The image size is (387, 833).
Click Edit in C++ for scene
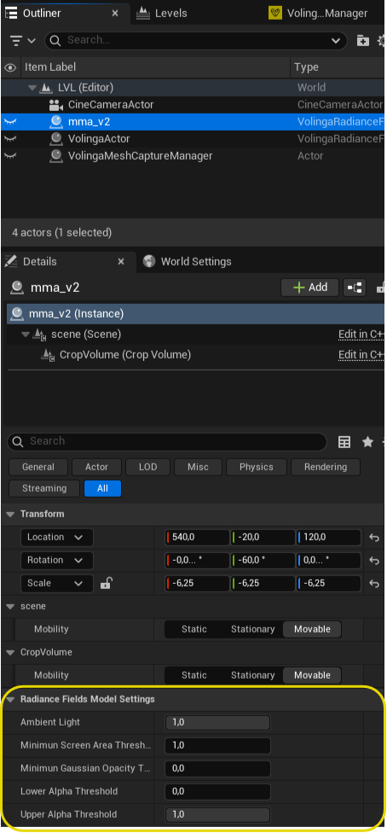click(x=361, y=335)
